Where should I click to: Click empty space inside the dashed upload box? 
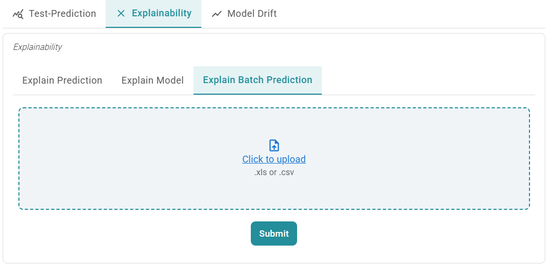pyautogui.click(x=131, y=158)
